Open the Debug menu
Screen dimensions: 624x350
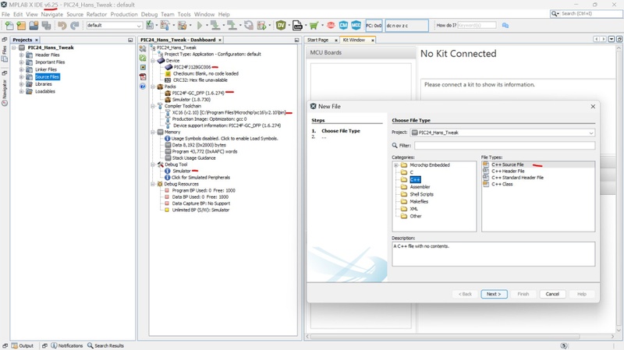click(149, 14)
